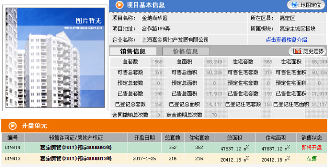Viewport: 329px width, 167px height.
Task: Click the 预定住宅套数 label
Action: point(243,83)
